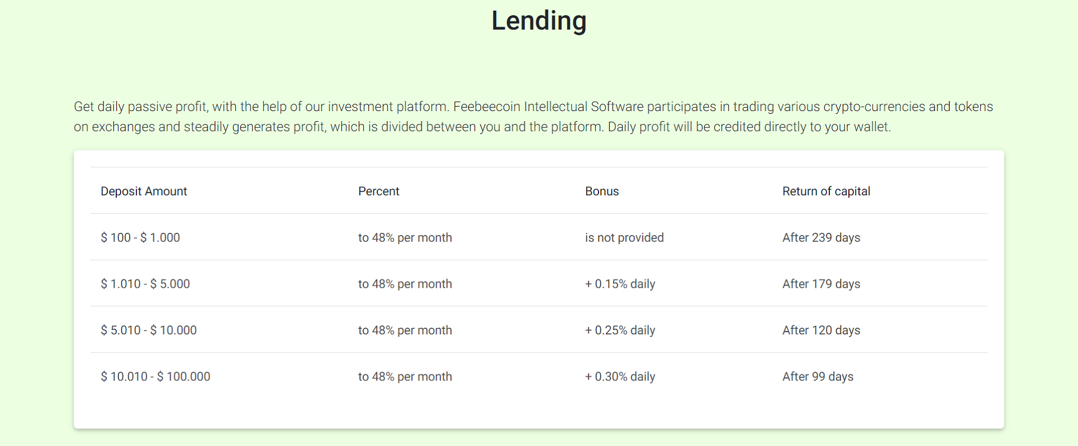Click the After 120 days cell
Screen dimensions: 1078x446
click(821, 330)
